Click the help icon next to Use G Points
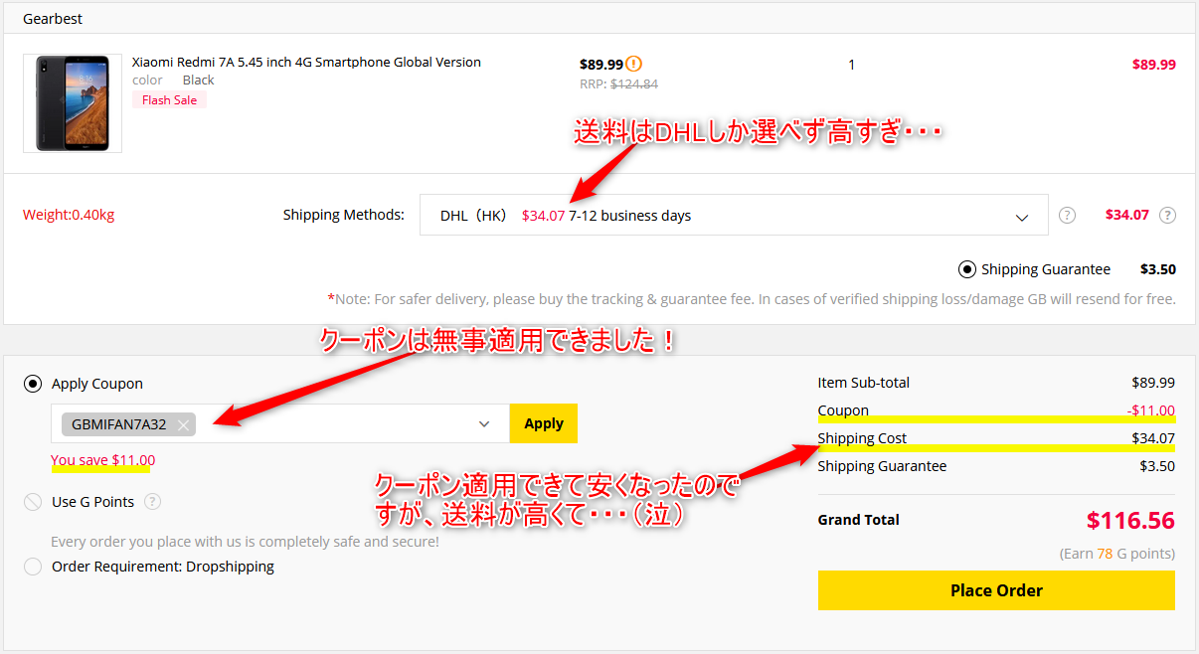The height and width of the screenshot is (654, 1199). (153, 502)
